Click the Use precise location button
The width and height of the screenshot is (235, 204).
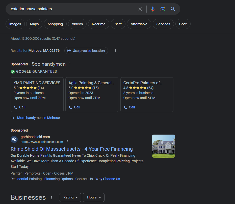pos(86,51)
